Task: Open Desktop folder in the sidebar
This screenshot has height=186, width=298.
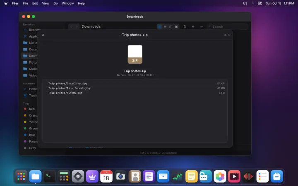Action: point(30,43)
